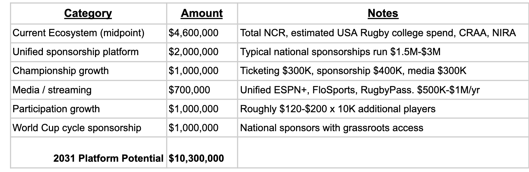Select the Ticketing $300K notes cell
529x172 pixels.
click(353, 71)
